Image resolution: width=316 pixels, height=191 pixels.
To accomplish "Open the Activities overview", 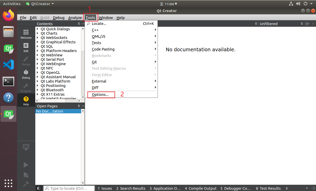I will 12,4.
